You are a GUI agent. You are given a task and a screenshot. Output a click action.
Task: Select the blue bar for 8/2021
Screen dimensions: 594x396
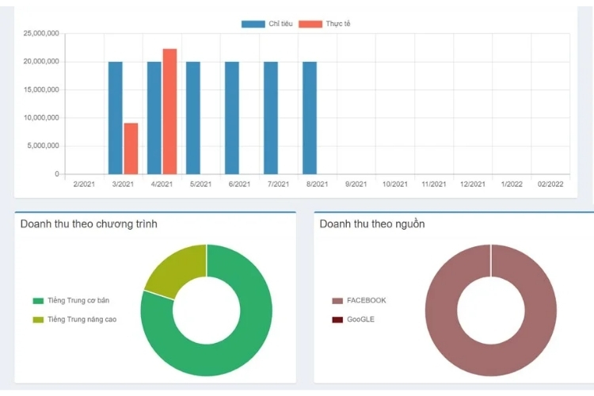pyautogui.click(x=310, y=117)
